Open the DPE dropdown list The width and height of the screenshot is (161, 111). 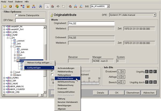coord(155,15)
